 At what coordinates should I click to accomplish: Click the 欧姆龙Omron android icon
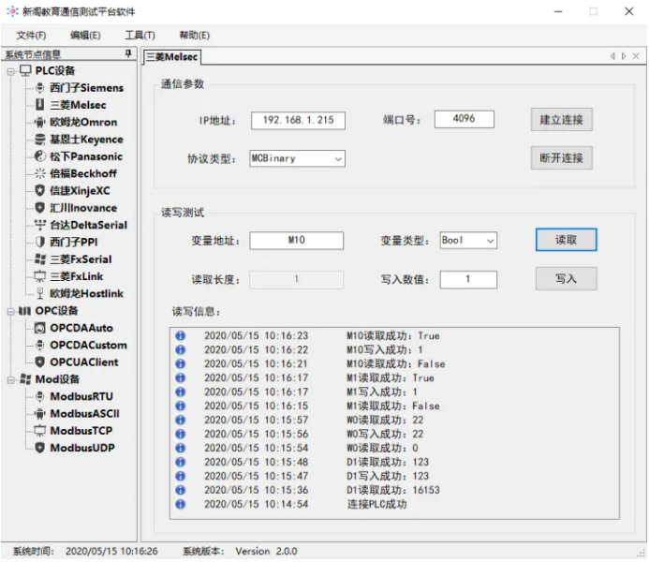pyautogui.click(x=39, y=122)
